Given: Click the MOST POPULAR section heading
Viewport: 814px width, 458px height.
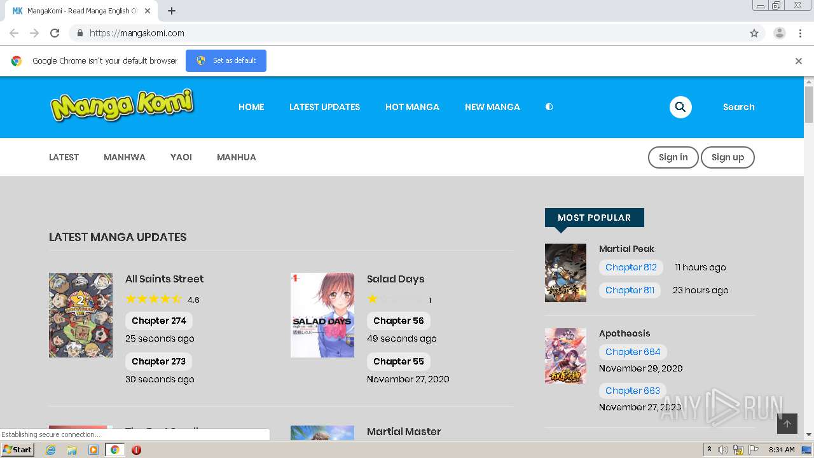Looking at the screenshot, I should coord(595,218).
